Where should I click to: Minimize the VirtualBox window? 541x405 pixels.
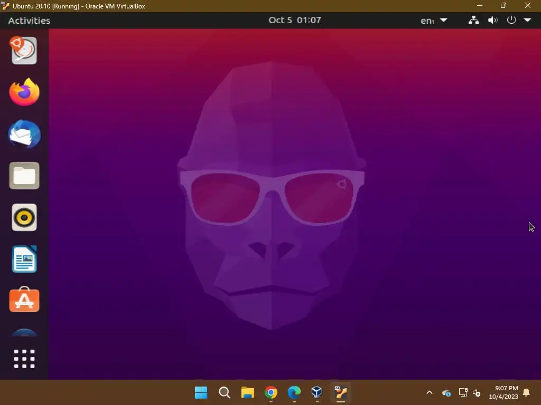[480, 5]
